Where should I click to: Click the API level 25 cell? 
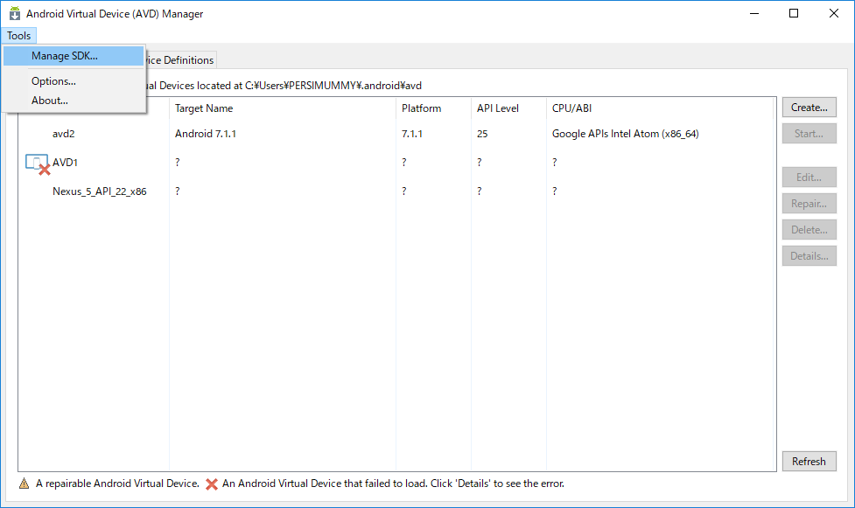tap(482, 134)
